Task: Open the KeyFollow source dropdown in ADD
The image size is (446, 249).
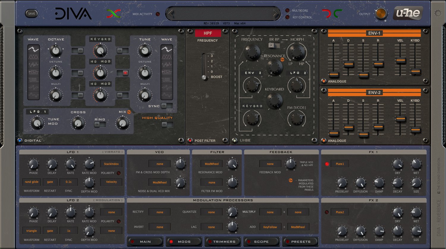Action: 270,227
